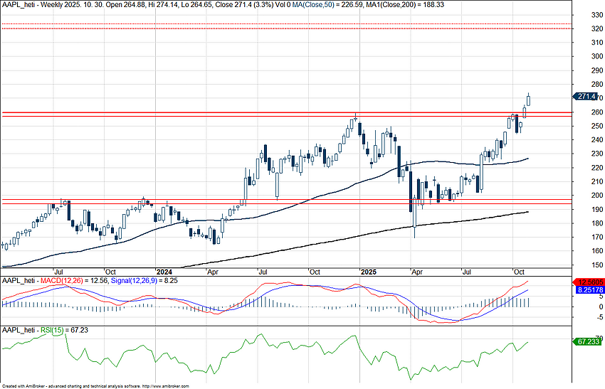Click the most recent weekly candle
The width and height of the screenshot is (605, 389).
[529, 100]
